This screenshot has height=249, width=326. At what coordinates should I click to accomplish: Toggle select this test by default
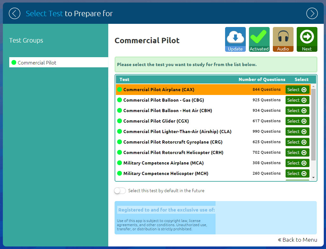(x=120, y=191)
